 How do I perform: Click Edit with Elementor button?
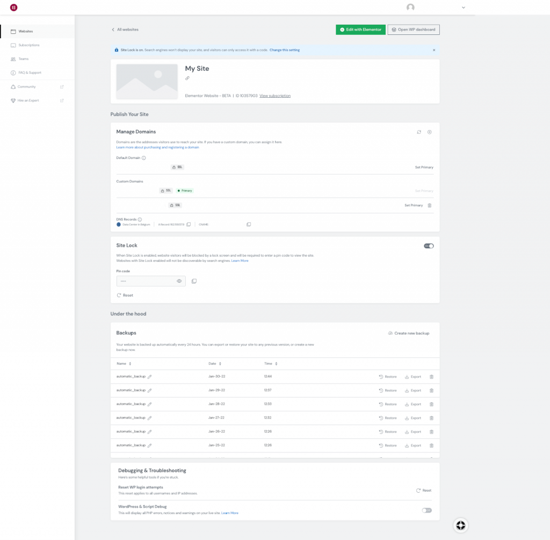(360, 30)
